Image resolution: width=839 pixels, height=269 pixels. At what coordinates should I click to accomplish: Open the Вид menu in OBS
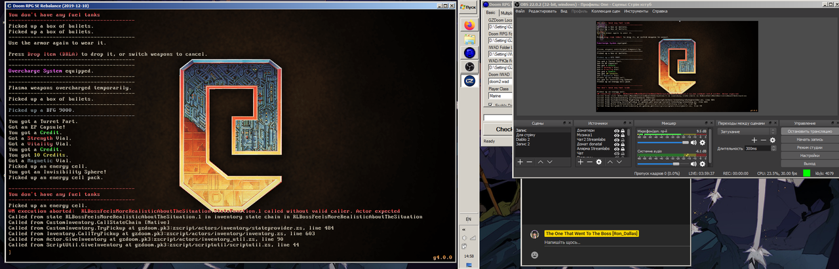(563, 11)
